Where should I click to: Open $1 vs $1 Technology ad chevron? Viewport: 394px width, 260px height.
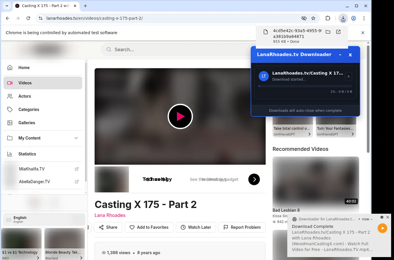38,258
